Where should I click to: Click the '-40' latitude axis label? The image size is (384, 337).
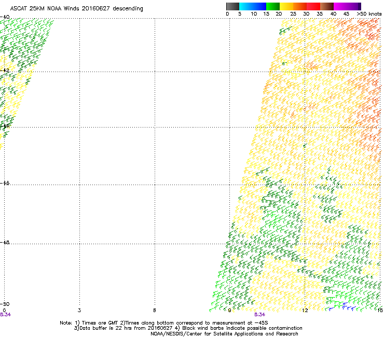coord(5,17)
